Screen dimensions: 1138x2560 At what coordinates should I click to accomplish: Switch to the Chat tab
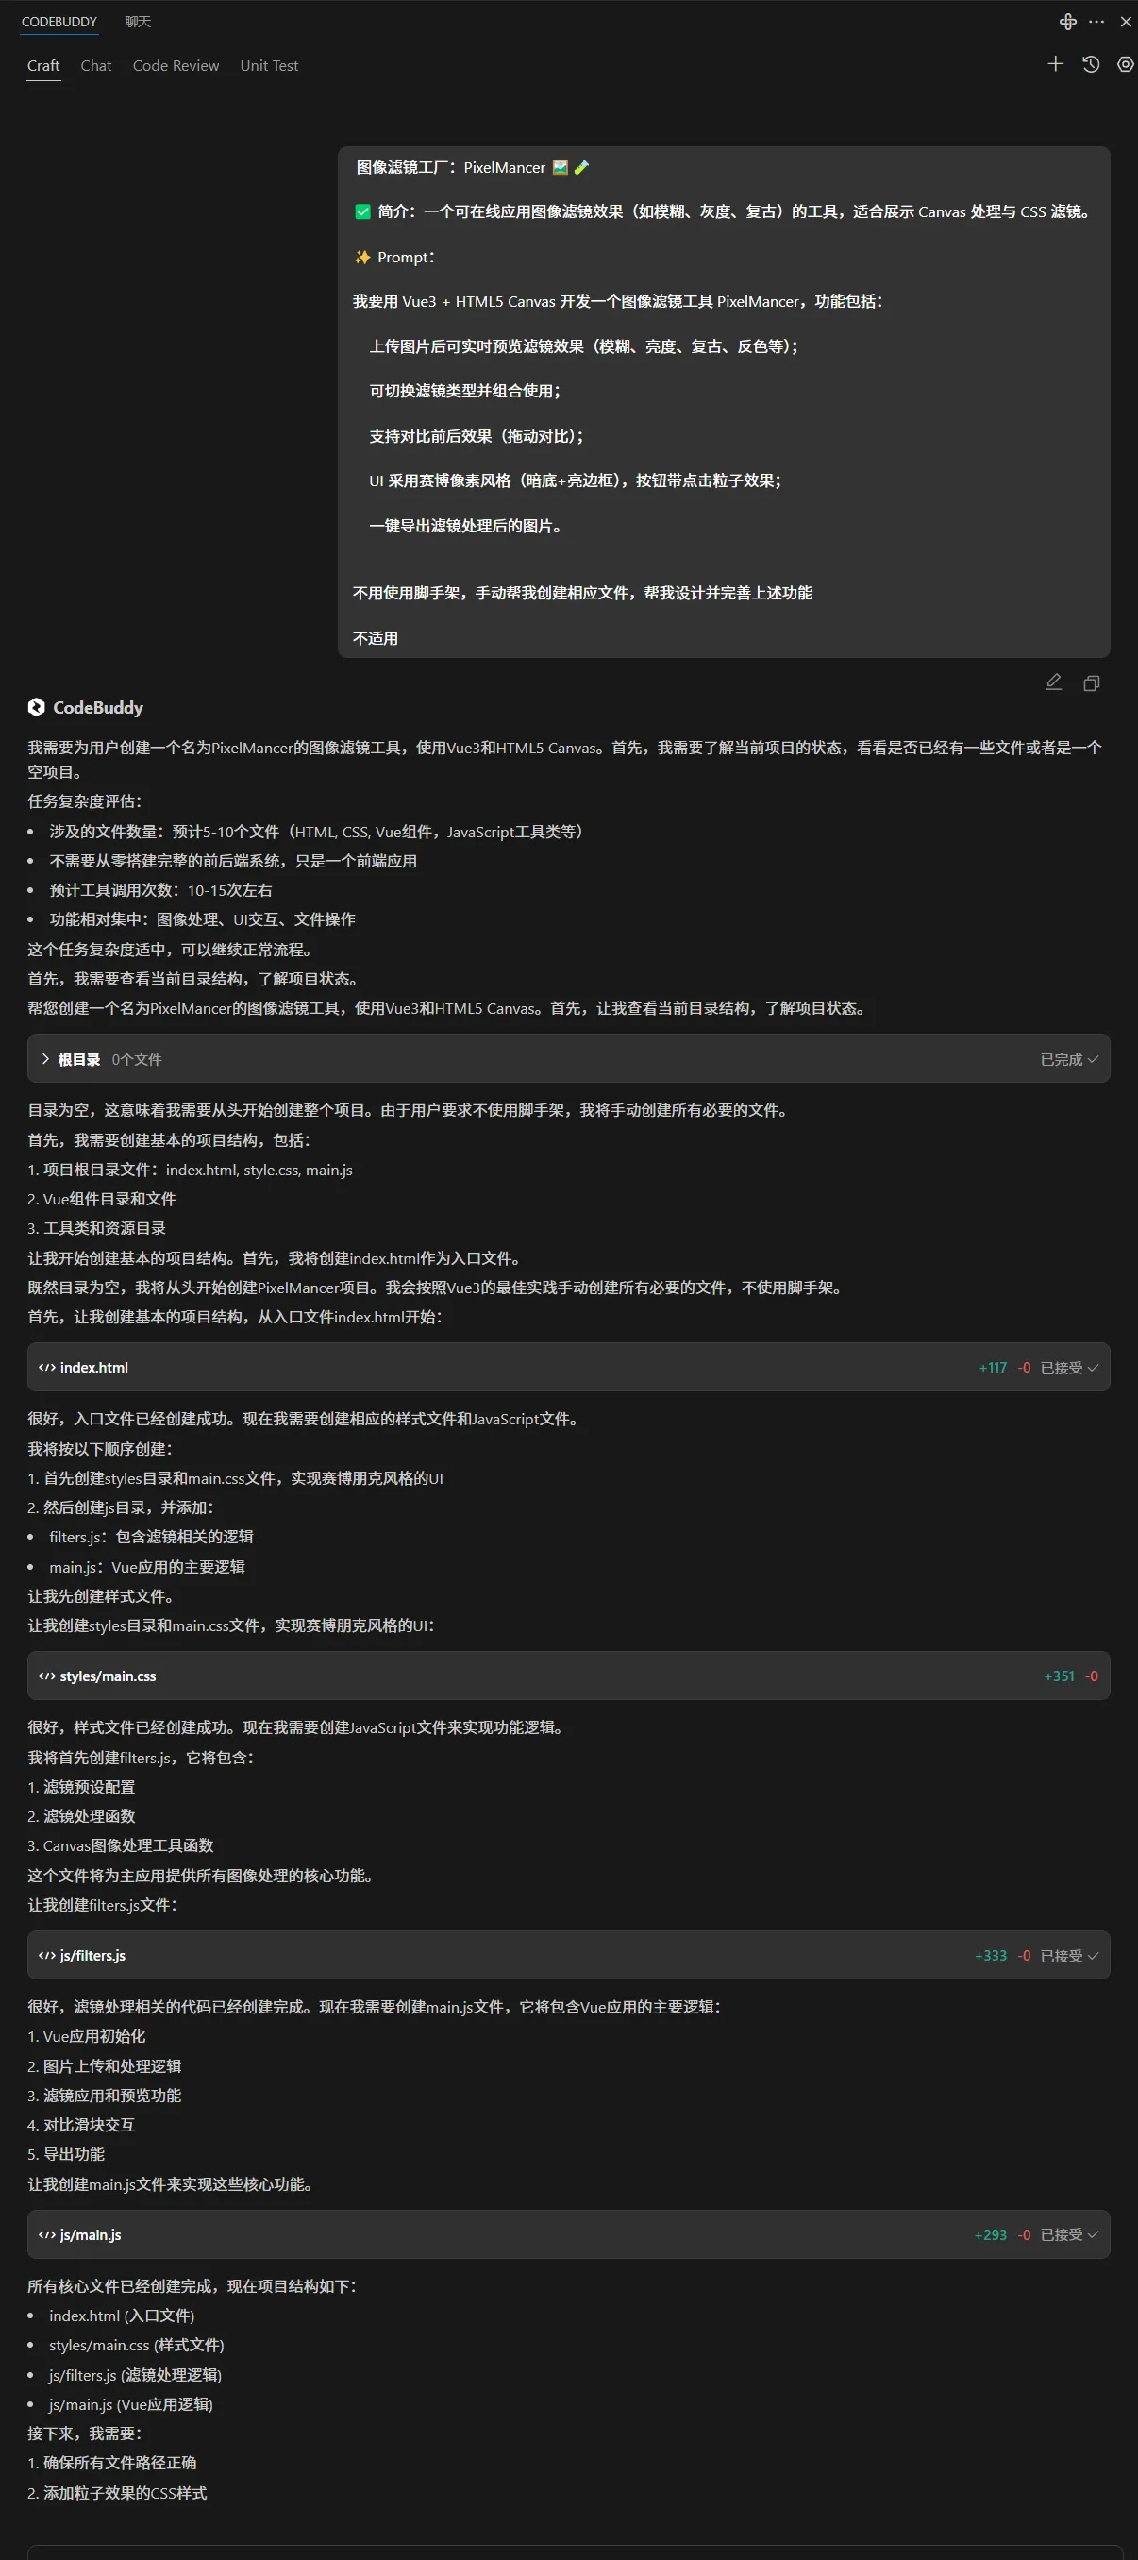(96, 65)
